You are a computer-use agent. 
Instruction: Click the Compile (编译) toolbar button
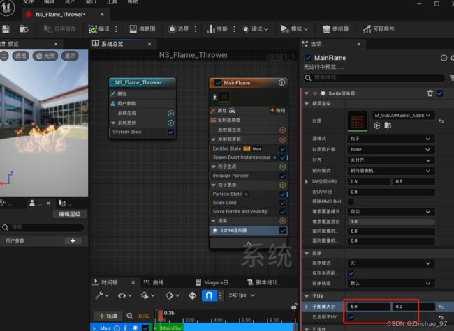pyautogui.click(x=98, y=29)
